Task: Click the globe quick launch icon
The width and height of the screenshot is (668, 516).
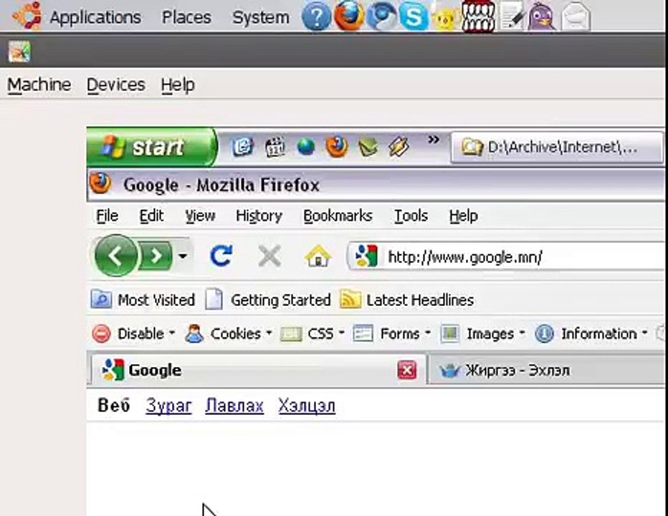Action: tap(306, 147)
